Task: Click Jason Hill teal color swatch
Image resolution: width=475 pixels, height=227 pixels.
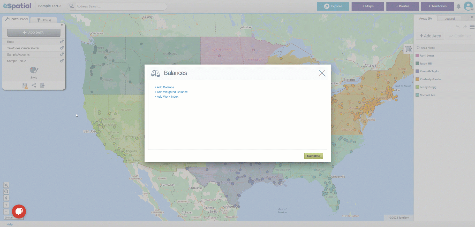Action: (417, 64)
